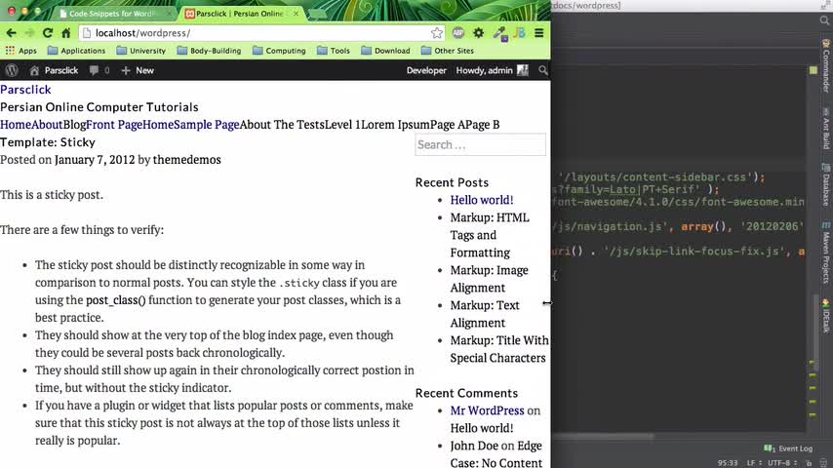This screenshot has width=833, height=468.
Task: Open the Maven Projects side panel
Action: pos(825,253)
